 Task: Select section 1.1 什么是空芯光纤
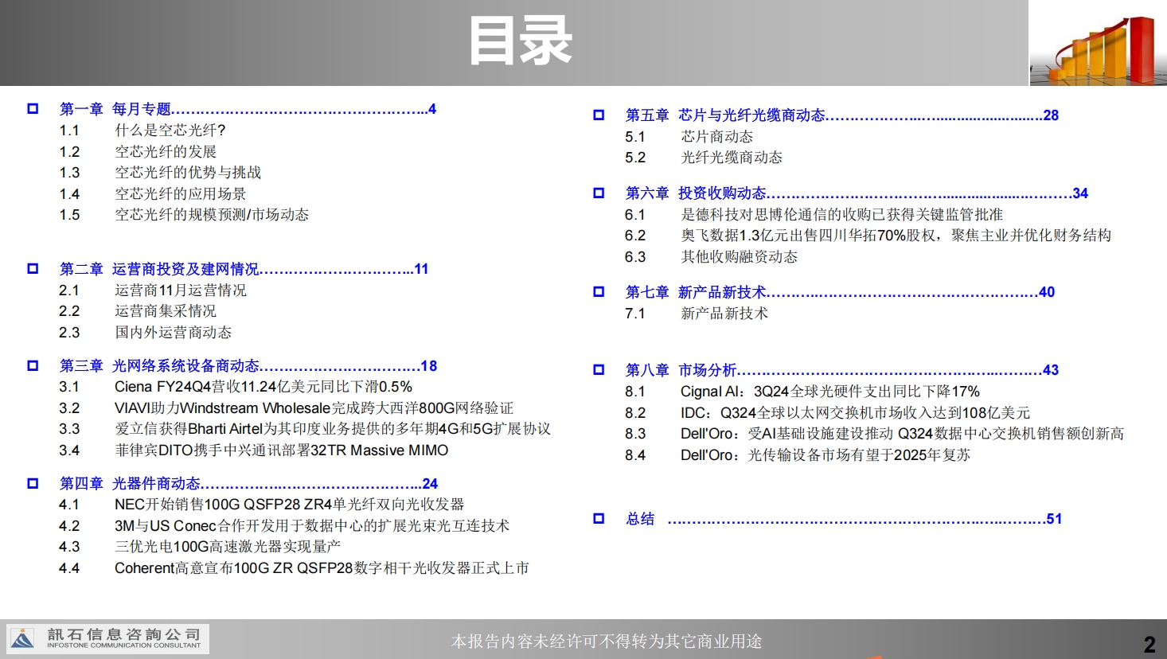click(170, 131)
